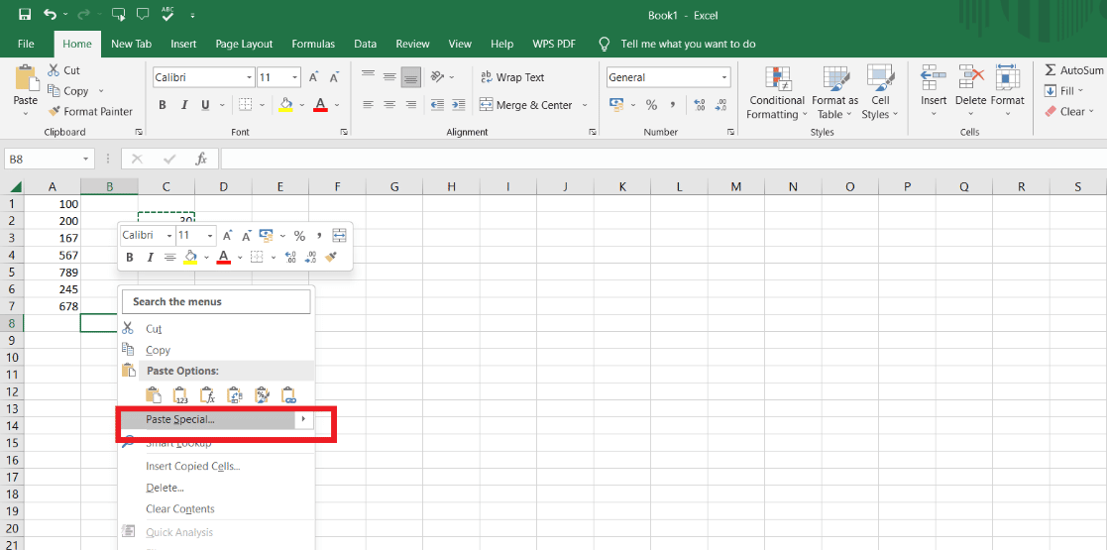Click the ribbon Paste clipboard icon
Screen dimensions: 1107x550
coord(26,77)
